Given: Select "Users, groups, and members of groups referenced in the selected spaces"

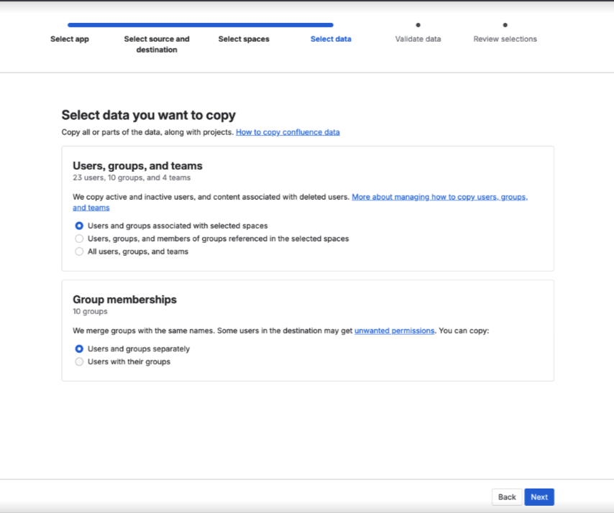Looking at the screenshot, I should (79, 239).
